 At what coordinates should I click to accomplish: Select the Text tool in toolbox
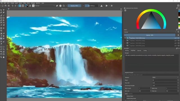(x=4, y=10)
